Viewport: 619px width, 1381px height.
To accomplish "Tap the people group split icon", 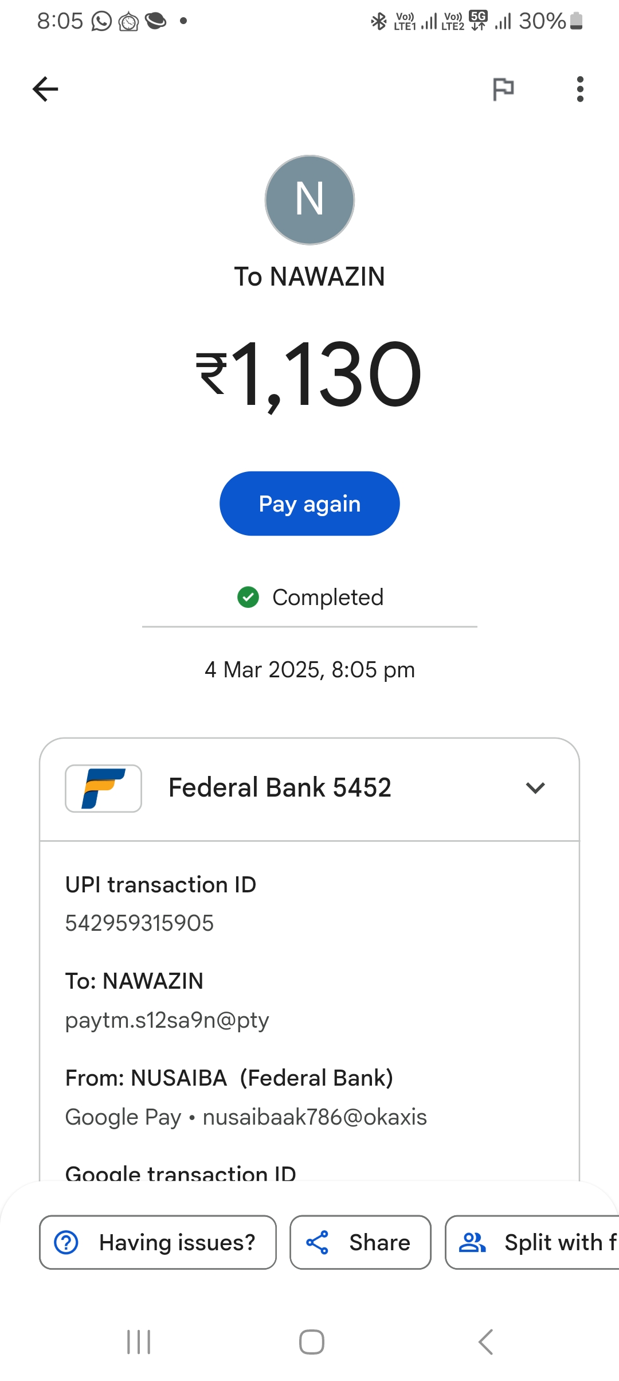I will tap(472, 1242).
